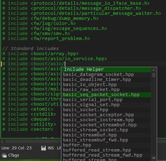This screenshot has height=161, width=166.
Task: Click the include <utility> line
Action: coord(29,124)
